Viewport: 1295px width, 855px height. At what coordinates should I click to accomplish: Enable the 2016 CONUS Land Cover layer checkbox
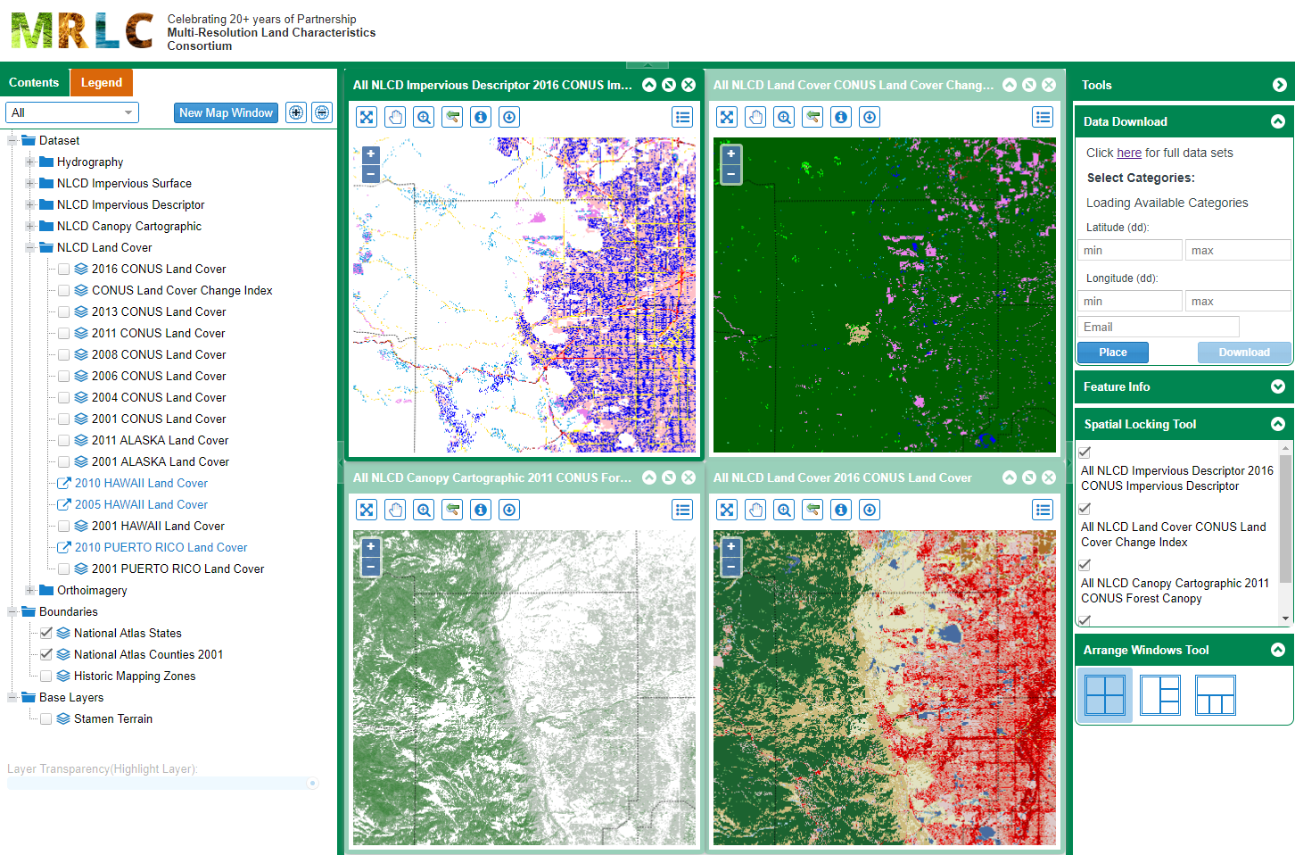[x=62, y=269]
